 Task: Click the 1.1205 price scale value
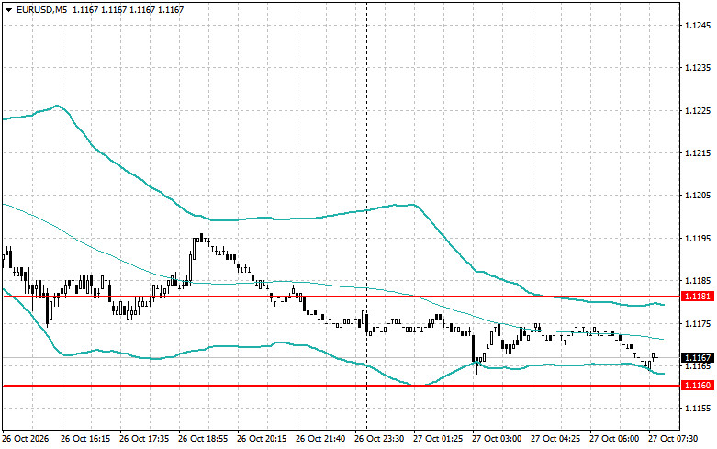click(x=698, y=196)
